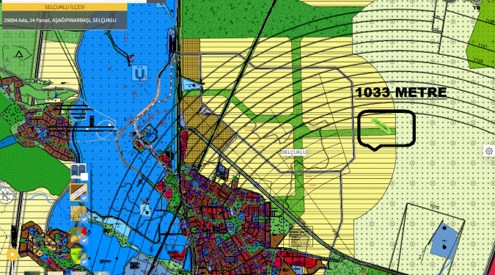Select the tan parcel-map layer thumbnail
The height and width of the screenshot is (275, 495).
[x=78, y=213]
